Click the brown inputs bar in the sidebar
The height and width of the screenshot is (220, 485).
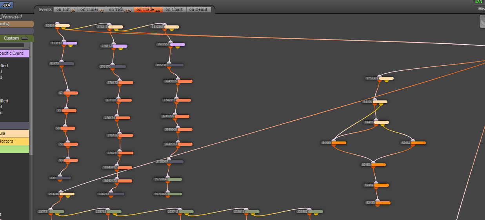click(17, 24)
